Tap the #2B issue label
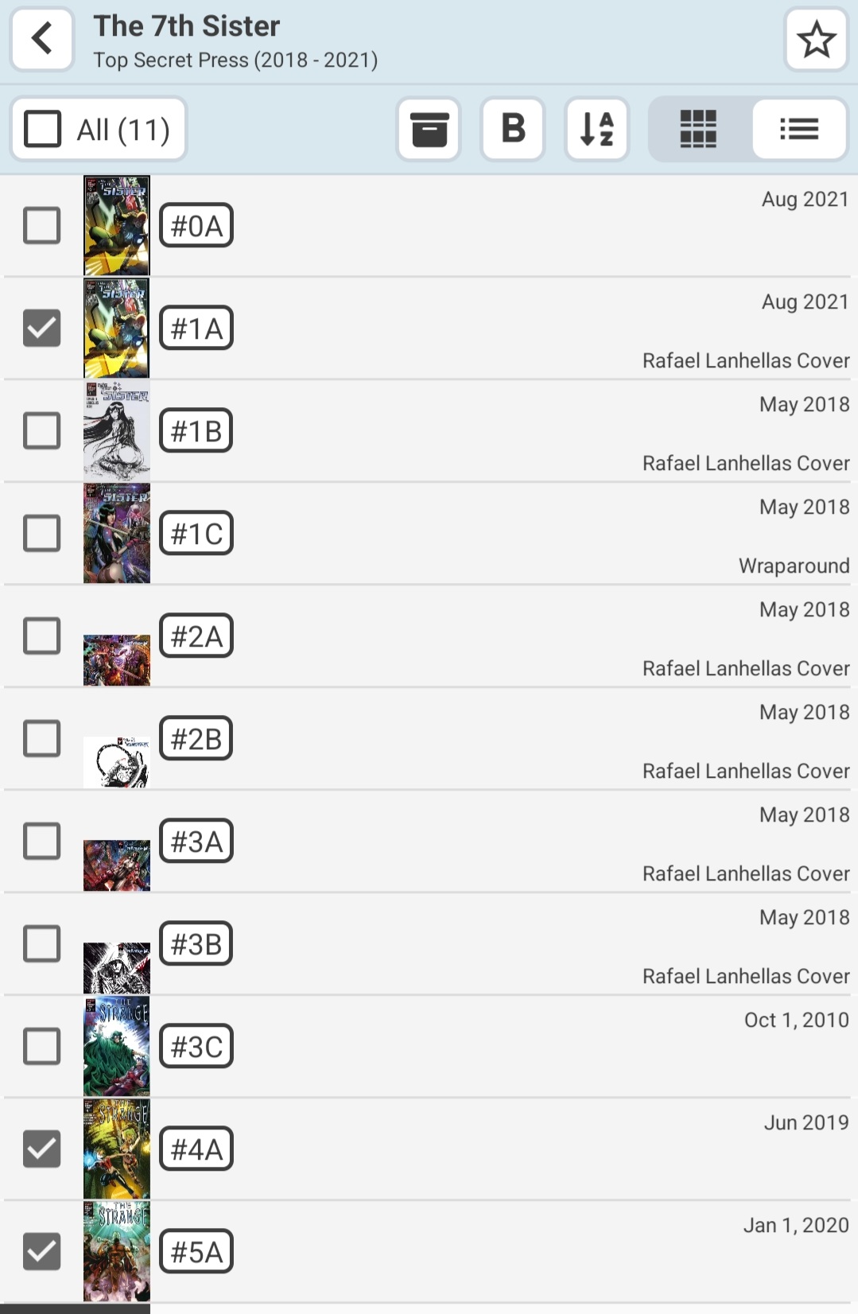This screenshot has height=1314, width=858. tap(196, 738)
